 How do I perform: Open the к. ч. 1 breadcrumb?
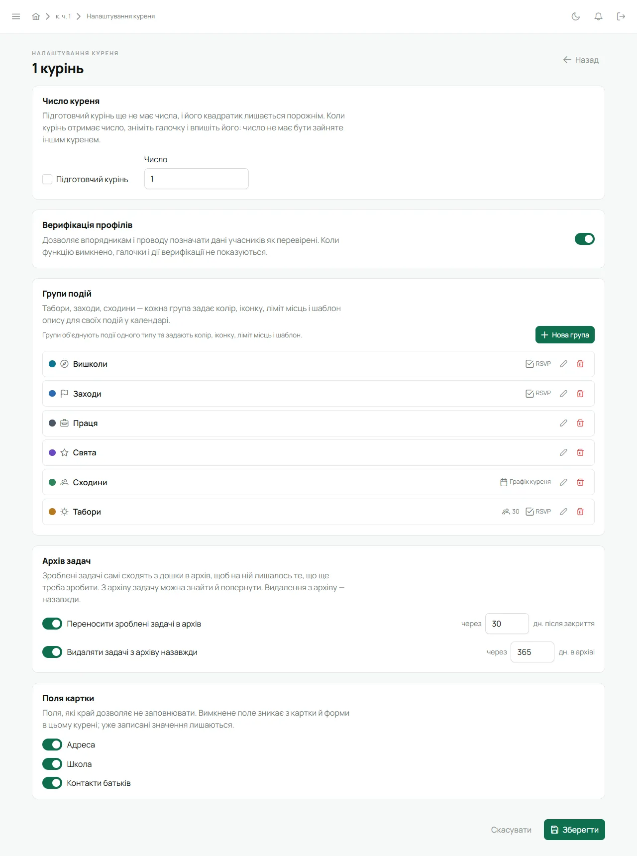(x=63, y=16)
